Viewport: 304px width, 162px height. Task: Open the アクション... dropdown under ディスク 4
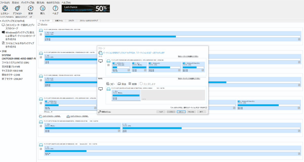tap(48, 112)
